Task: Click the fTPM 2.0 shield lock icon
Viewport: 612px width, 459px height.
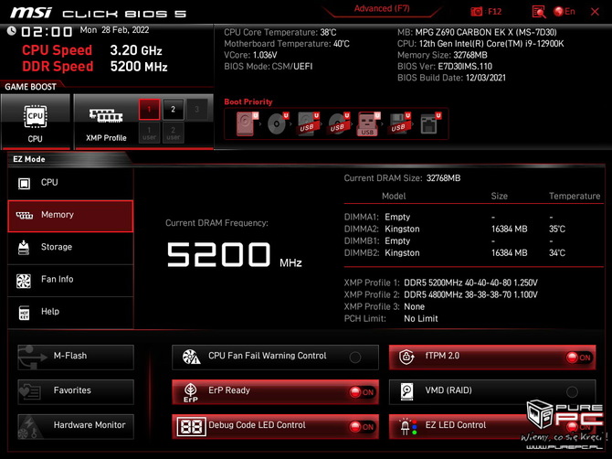Action: point(406,357)
